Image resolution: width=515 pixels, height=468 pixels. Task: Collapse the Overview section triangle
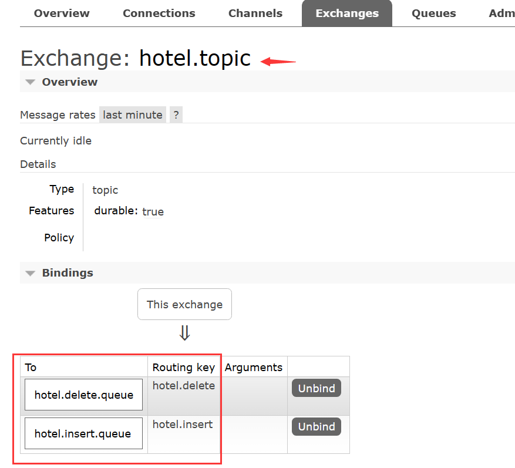(x=30, y=82)
